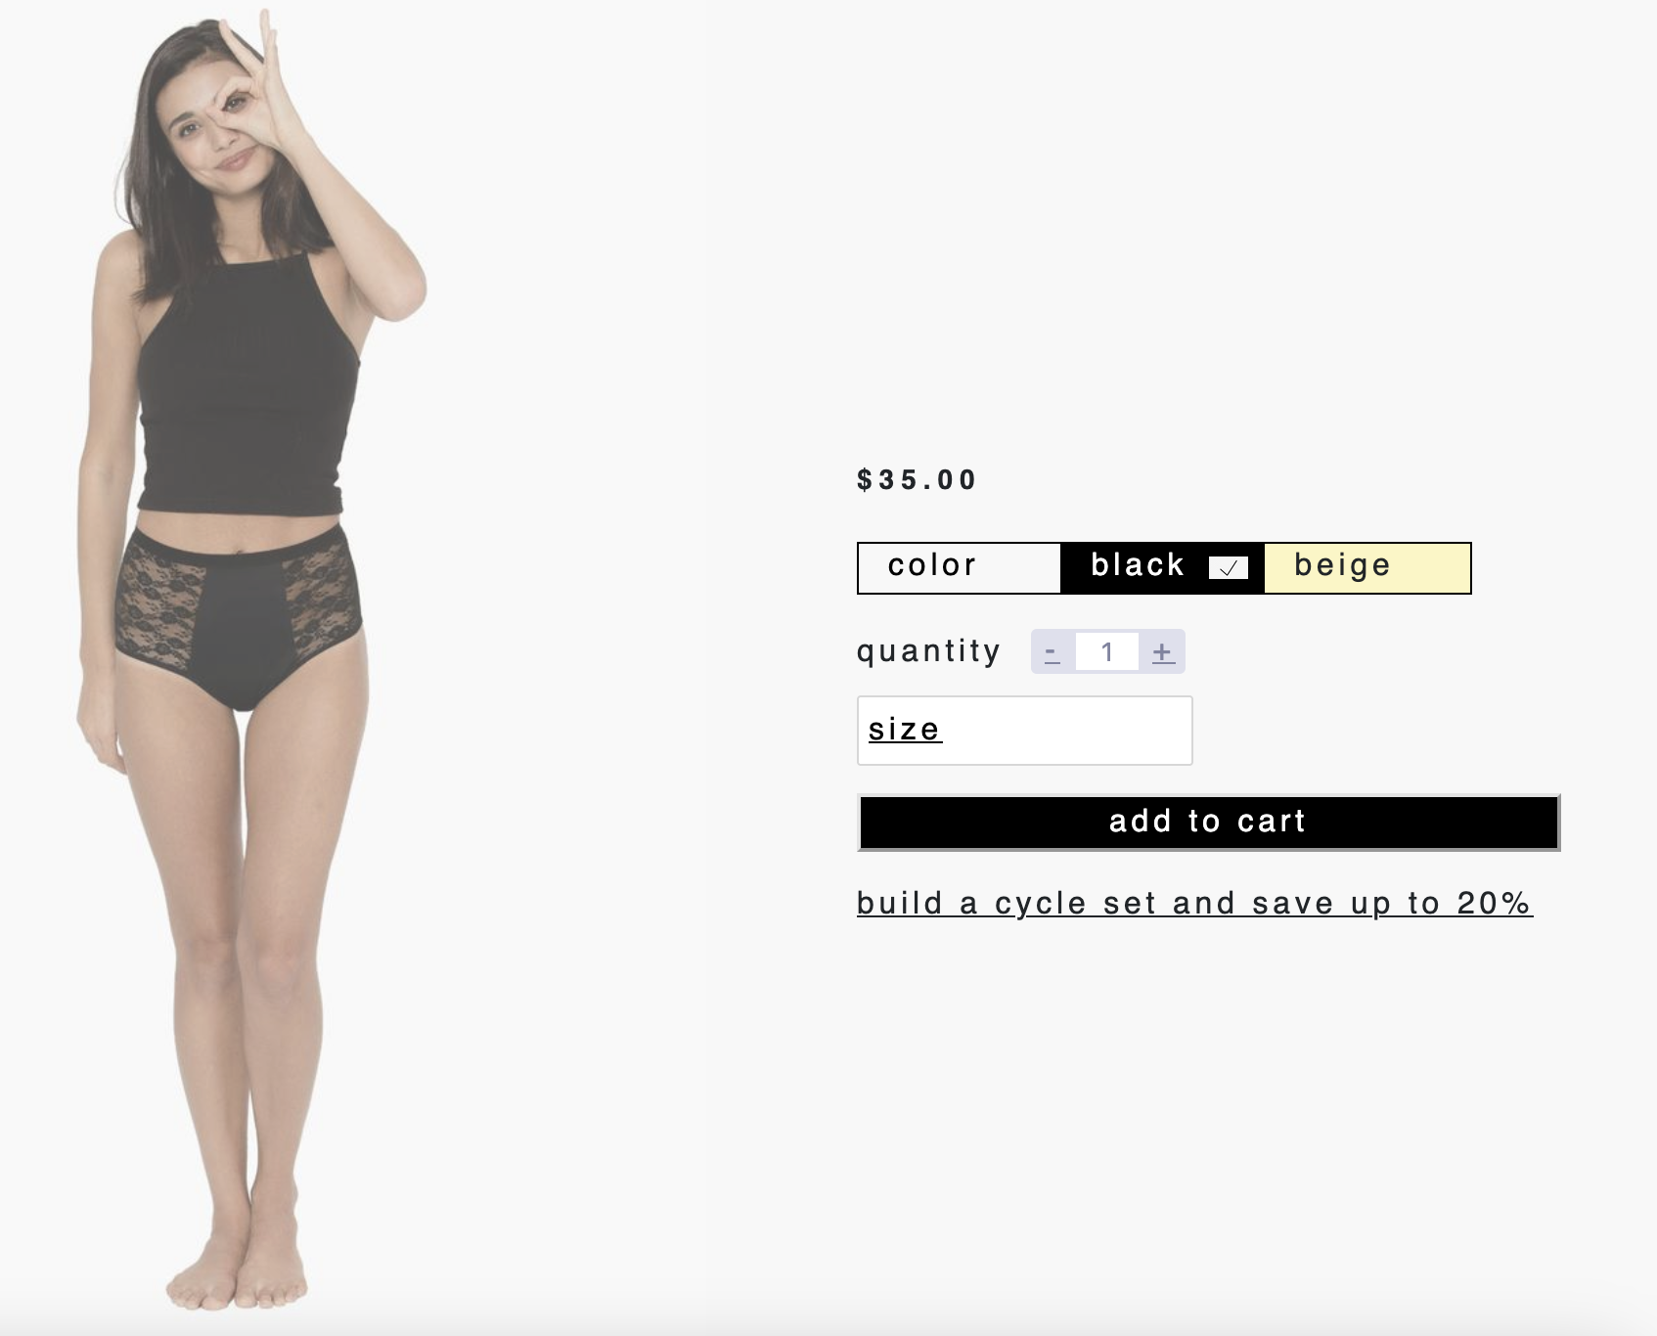
Task: Open the size dropdown
Action: point(1024,731)
